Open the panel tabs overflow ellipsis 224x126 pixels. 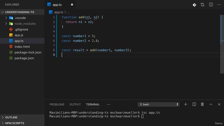108,105
